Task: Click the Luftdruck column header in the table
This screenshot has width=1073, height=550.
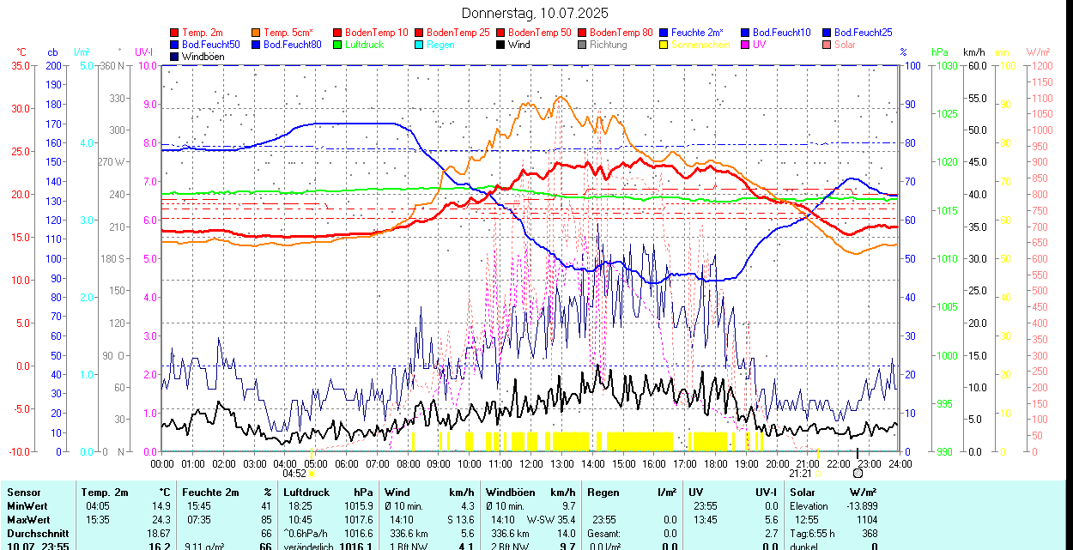Action: 307,493
